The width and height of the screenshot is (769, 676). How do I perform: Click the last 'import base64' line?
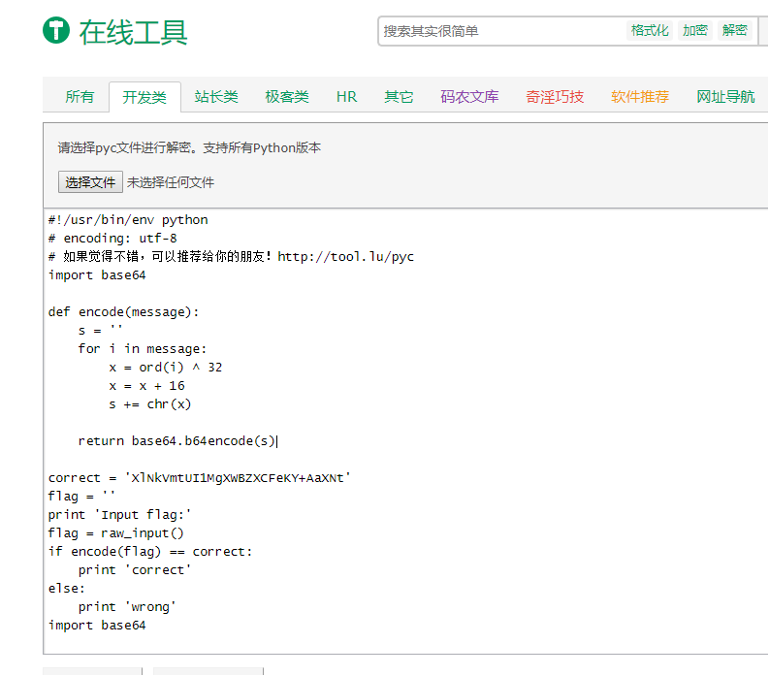[97, 626]
